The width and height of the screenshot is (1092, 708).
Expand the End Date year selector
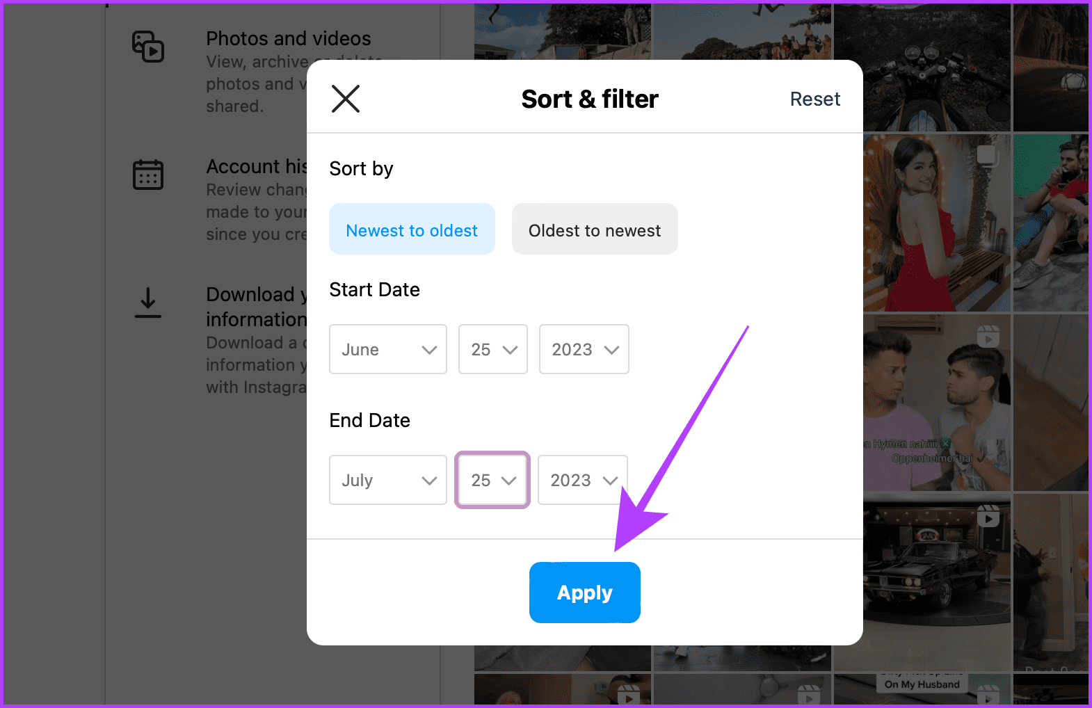click(x=582, y=480)
